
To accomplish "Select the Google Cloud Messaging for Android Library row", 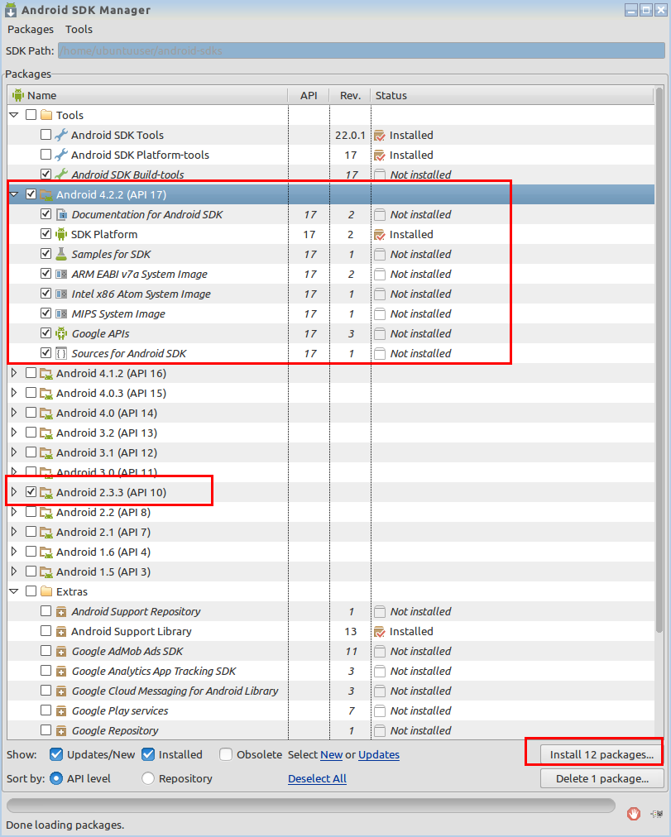I will tap(331, 691).
